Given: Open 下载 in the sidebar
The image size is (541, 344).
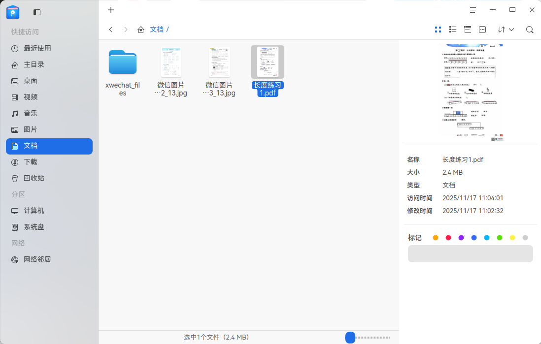Looking at the screenshot, I should (49, 162).
